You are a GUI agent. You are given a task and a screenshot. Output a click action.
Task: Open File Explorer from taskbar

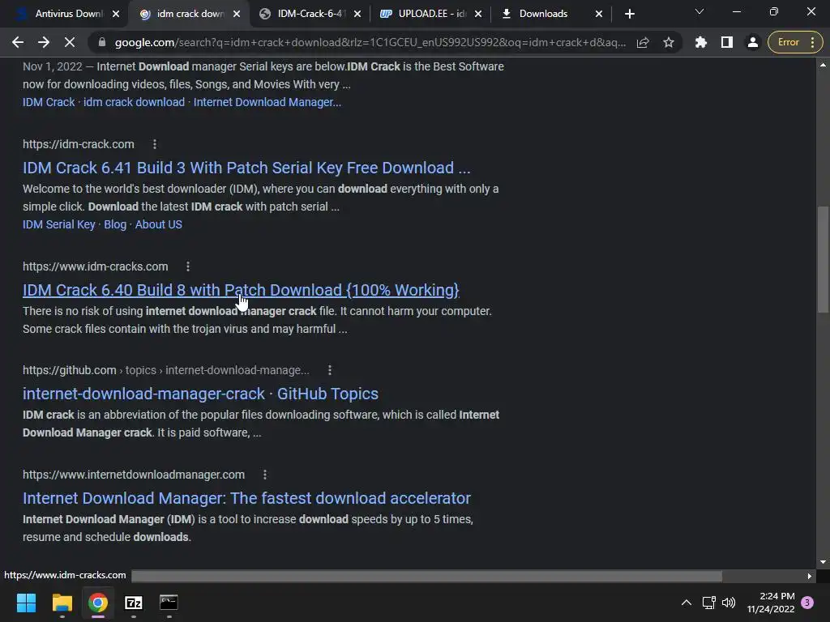[x=62, y=603]
